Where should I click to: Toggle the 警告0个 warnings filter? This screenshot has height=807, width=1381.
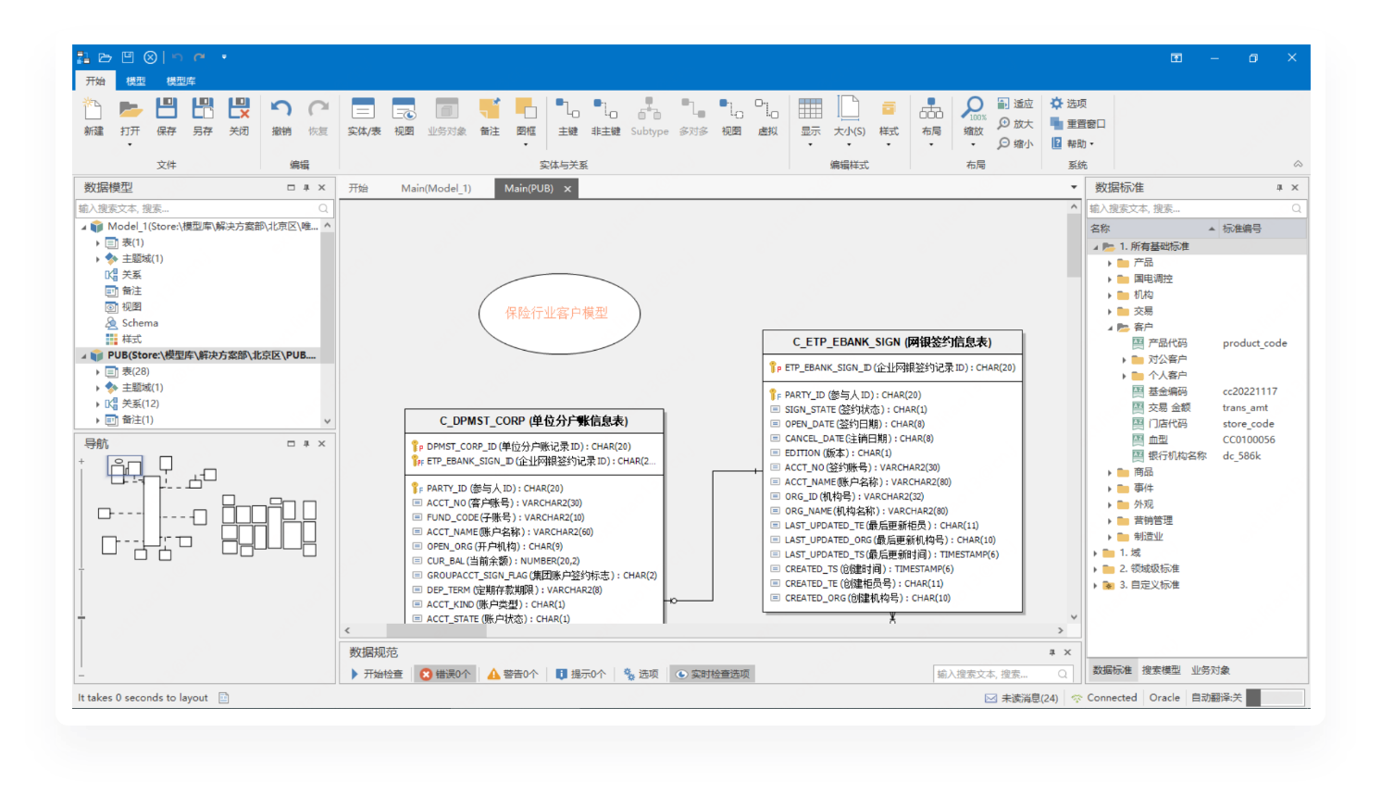(x=513, y=674)
